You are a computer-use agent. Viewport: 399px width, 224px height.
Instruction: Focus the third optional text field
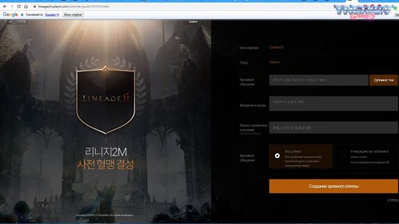tap(334, 128)
